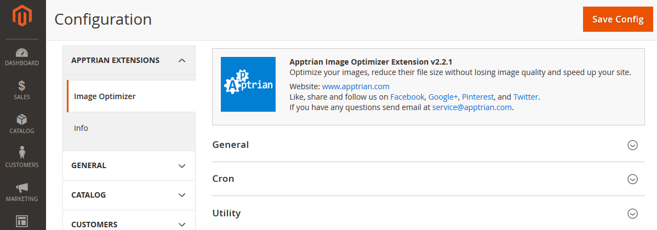Open the www.apptrian.com website link
Viewport: 657px width, 230px height.
356,87
